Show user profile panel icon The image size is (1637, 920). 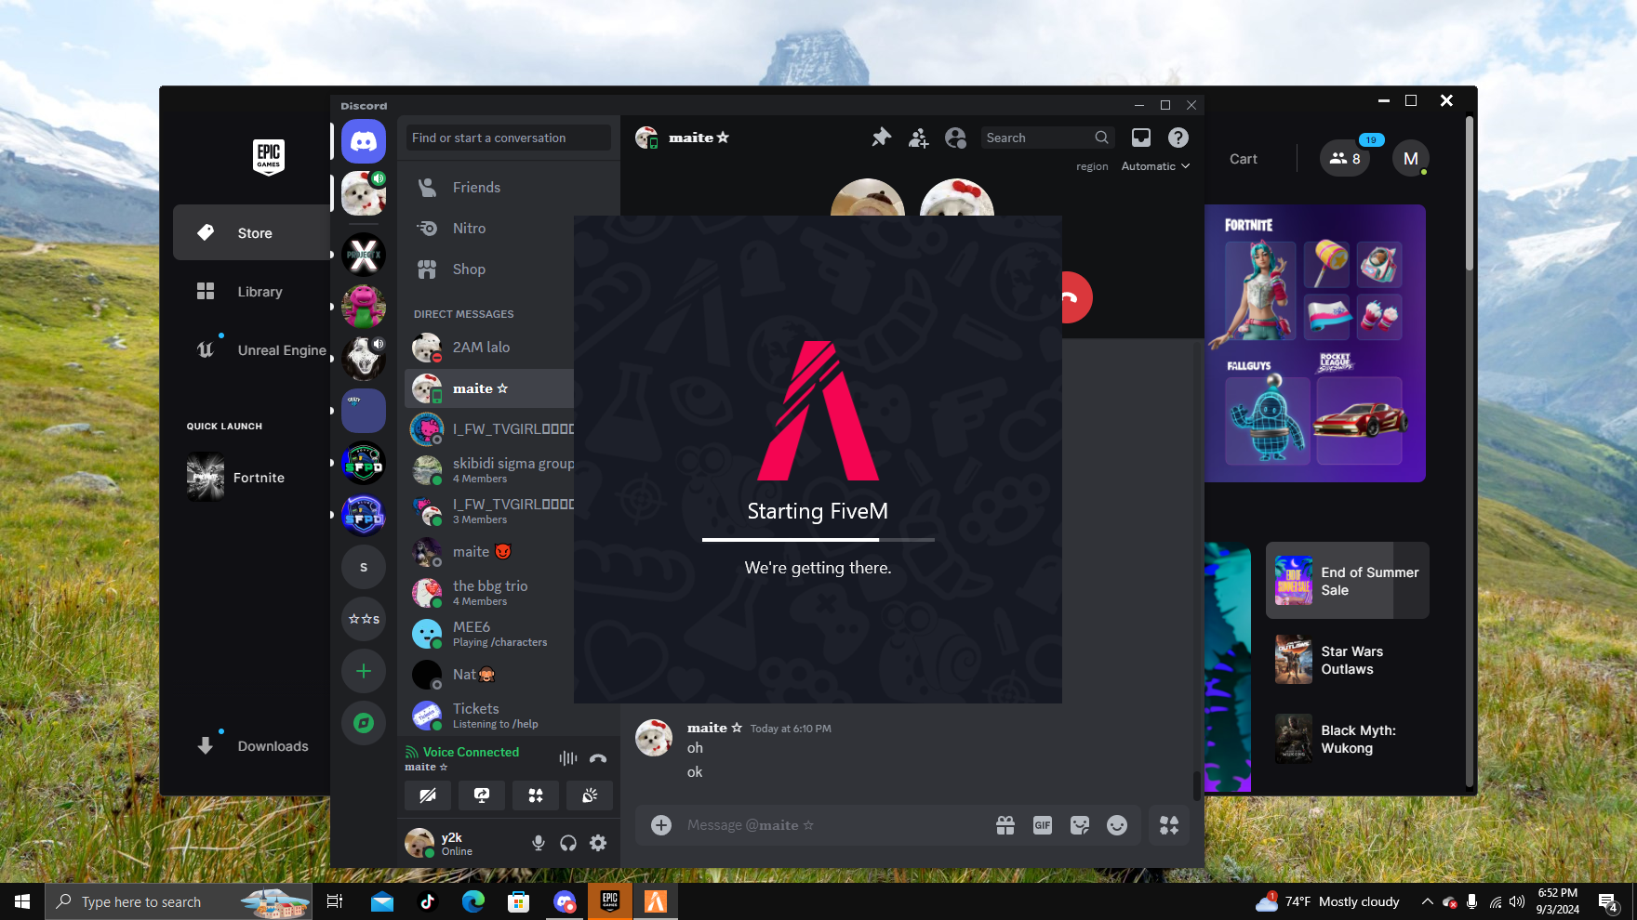click(x=955, y=138)
